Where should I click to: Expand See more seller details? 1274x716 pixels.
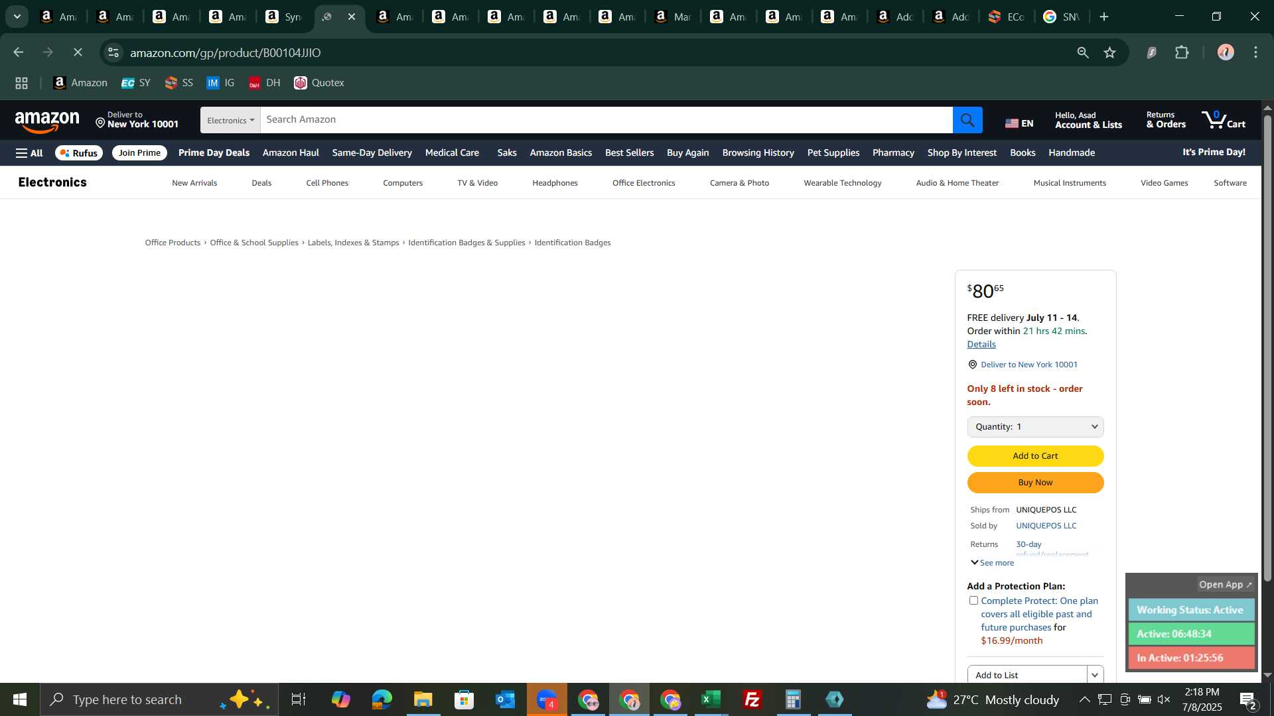pyautogui.click(x=993, y=563)
